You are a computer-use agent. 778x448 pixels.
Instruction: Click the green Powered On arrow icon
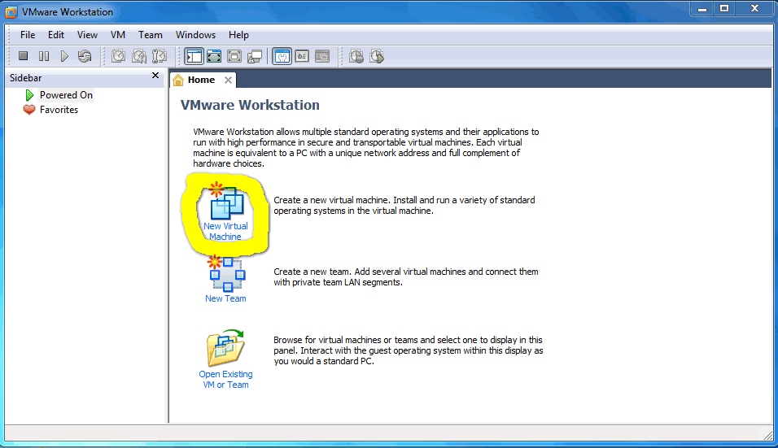[x=29, y=94]
